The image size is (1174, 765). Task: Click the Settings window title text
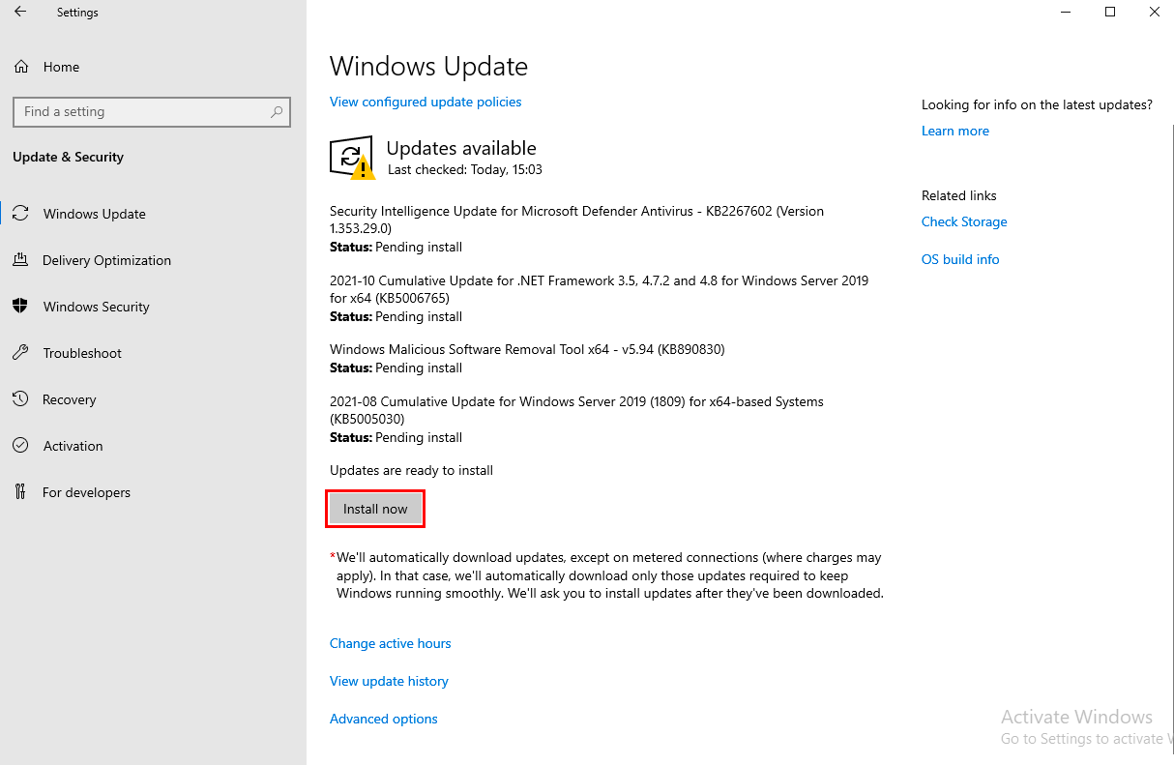point(77,13)
